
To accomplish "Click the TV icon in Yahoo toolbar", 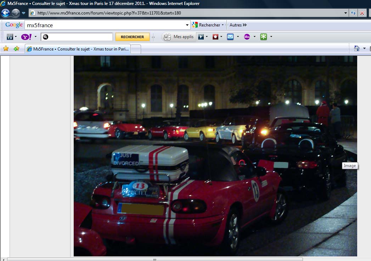I will [x=10, y=36].
